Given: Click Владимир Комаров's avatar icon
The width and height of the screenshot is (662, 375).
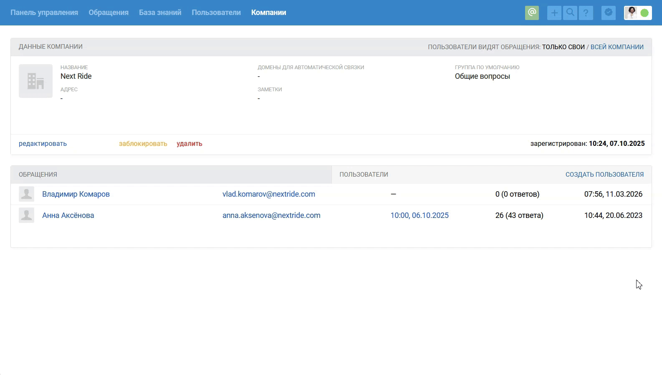Looking at the screenshot, I should coord(26,194).
